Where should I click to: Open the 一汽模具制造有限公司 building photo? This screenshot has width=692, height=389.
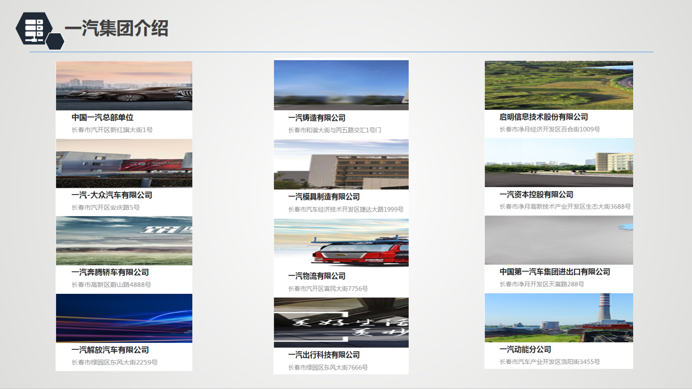[x=341, y=164]
